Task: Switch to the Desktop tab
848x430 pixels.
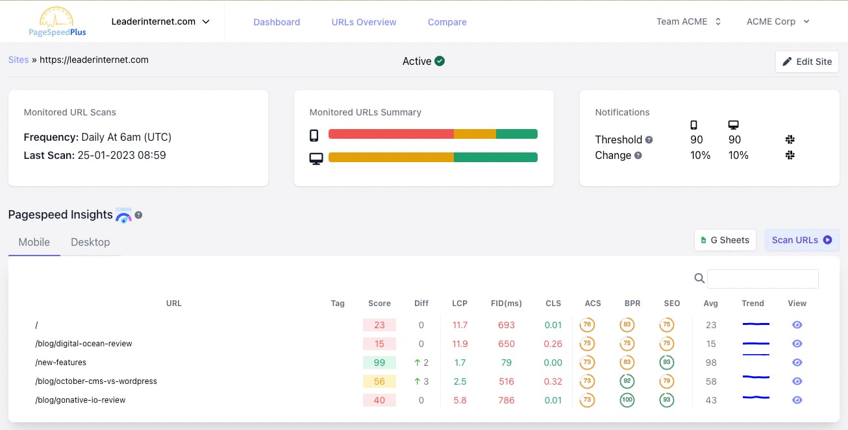Action: [x=90, y=242]
